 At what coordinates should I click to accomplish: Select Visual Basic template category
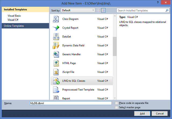point(14,16)
